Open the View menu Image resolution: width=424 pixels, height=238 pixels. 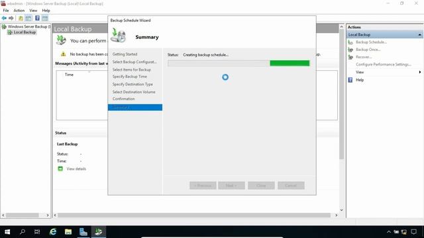[x=33, y=11]
